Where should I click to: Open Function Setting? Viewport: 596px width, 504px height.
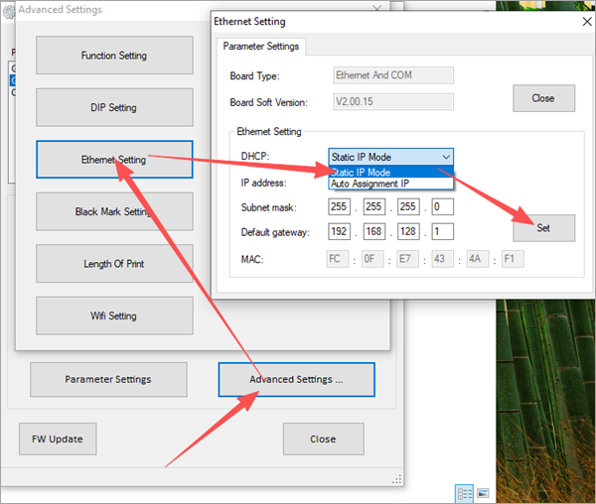pos(113,56)
